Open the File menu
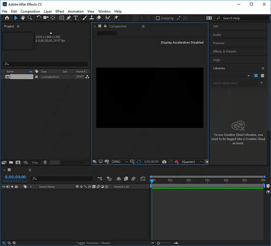This screenshot has height=246, width=271. point(5,11)
